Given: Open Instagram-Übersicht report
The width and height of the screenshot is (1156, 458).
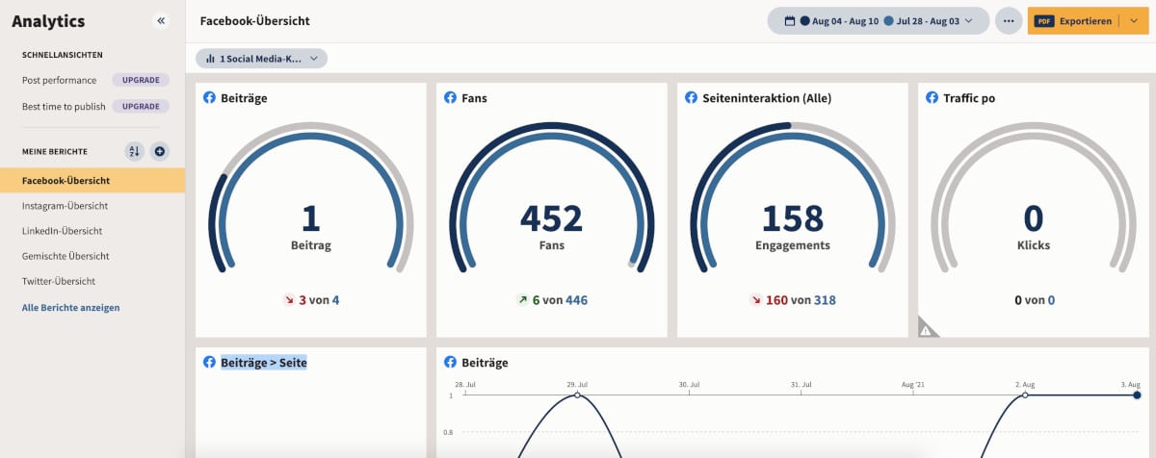Looking at the screenshot, I should click(x=65, y=206).
